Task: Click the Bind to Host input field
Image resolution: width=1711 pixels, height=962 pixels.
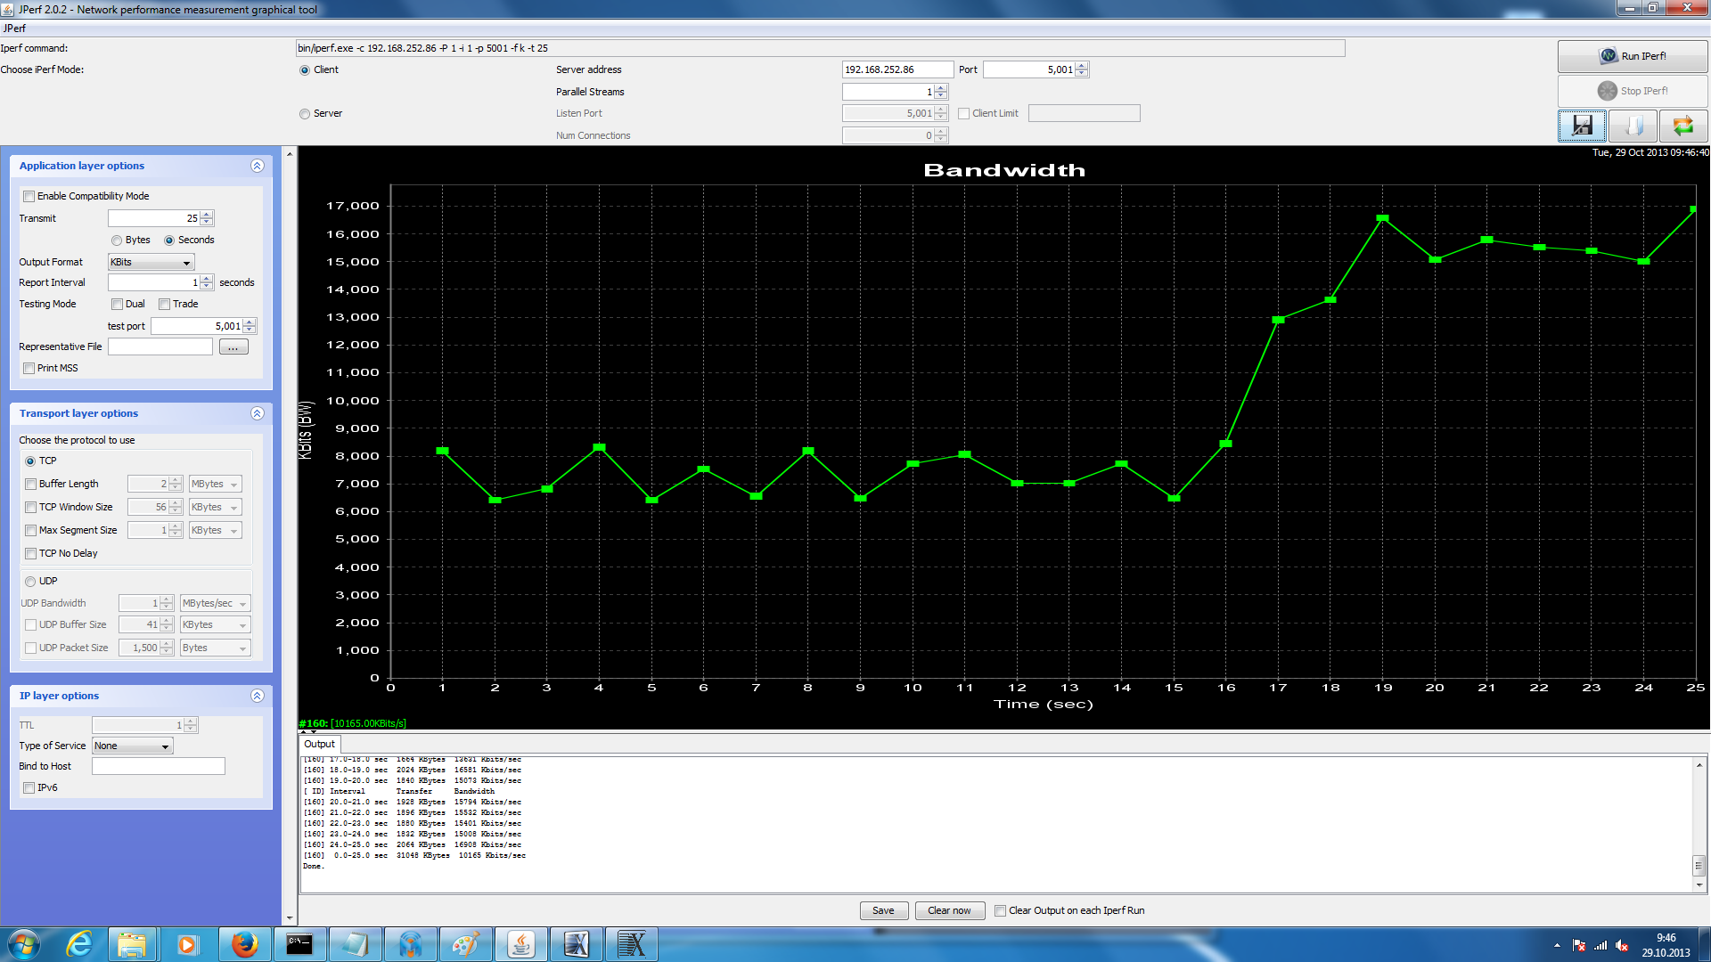Action: (x=159, y=766)
